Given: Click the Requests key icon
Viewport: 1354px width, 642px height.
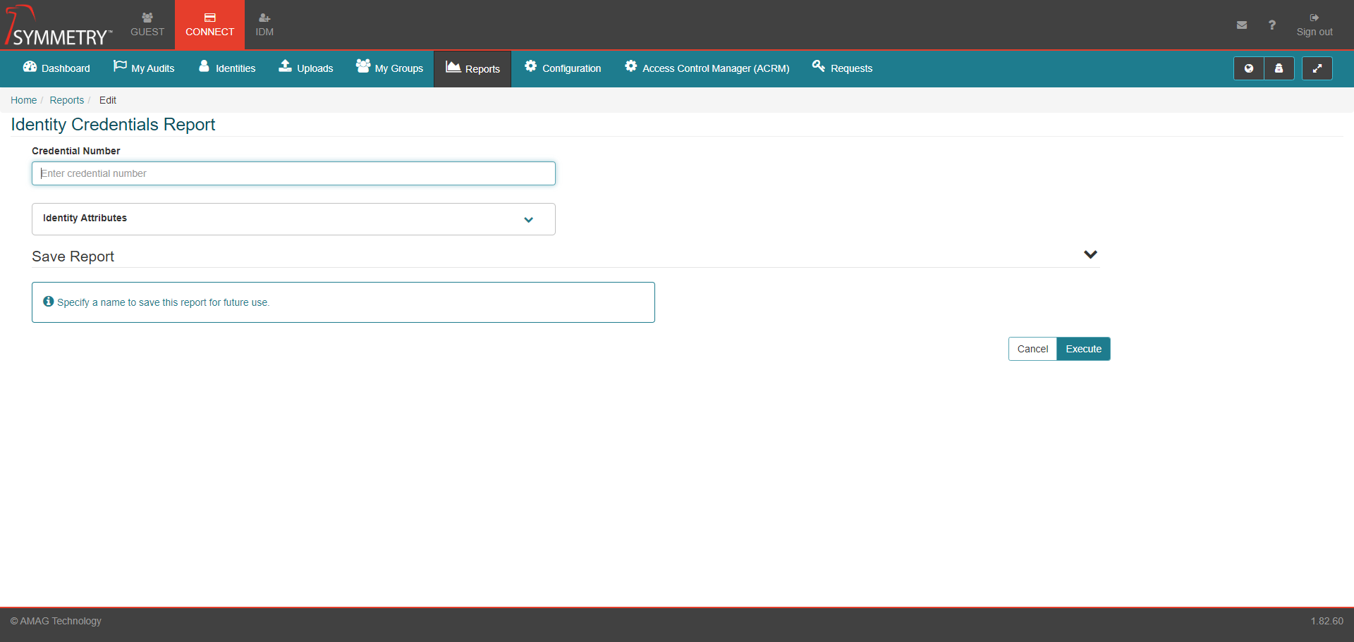Looking at the screenshot, I should click(818, 66).
